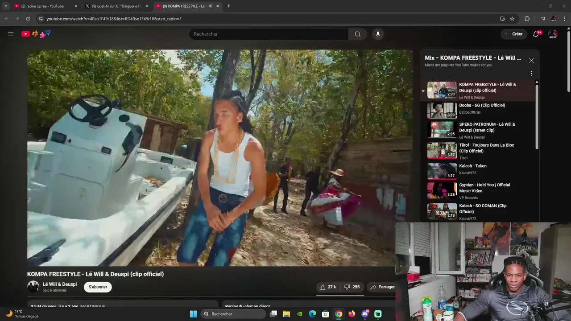Open the weather widget showing 14°C

[21, 314]
